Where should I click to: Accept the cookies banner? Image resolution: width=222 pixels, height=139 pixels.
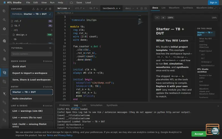[x=199, y=134]
